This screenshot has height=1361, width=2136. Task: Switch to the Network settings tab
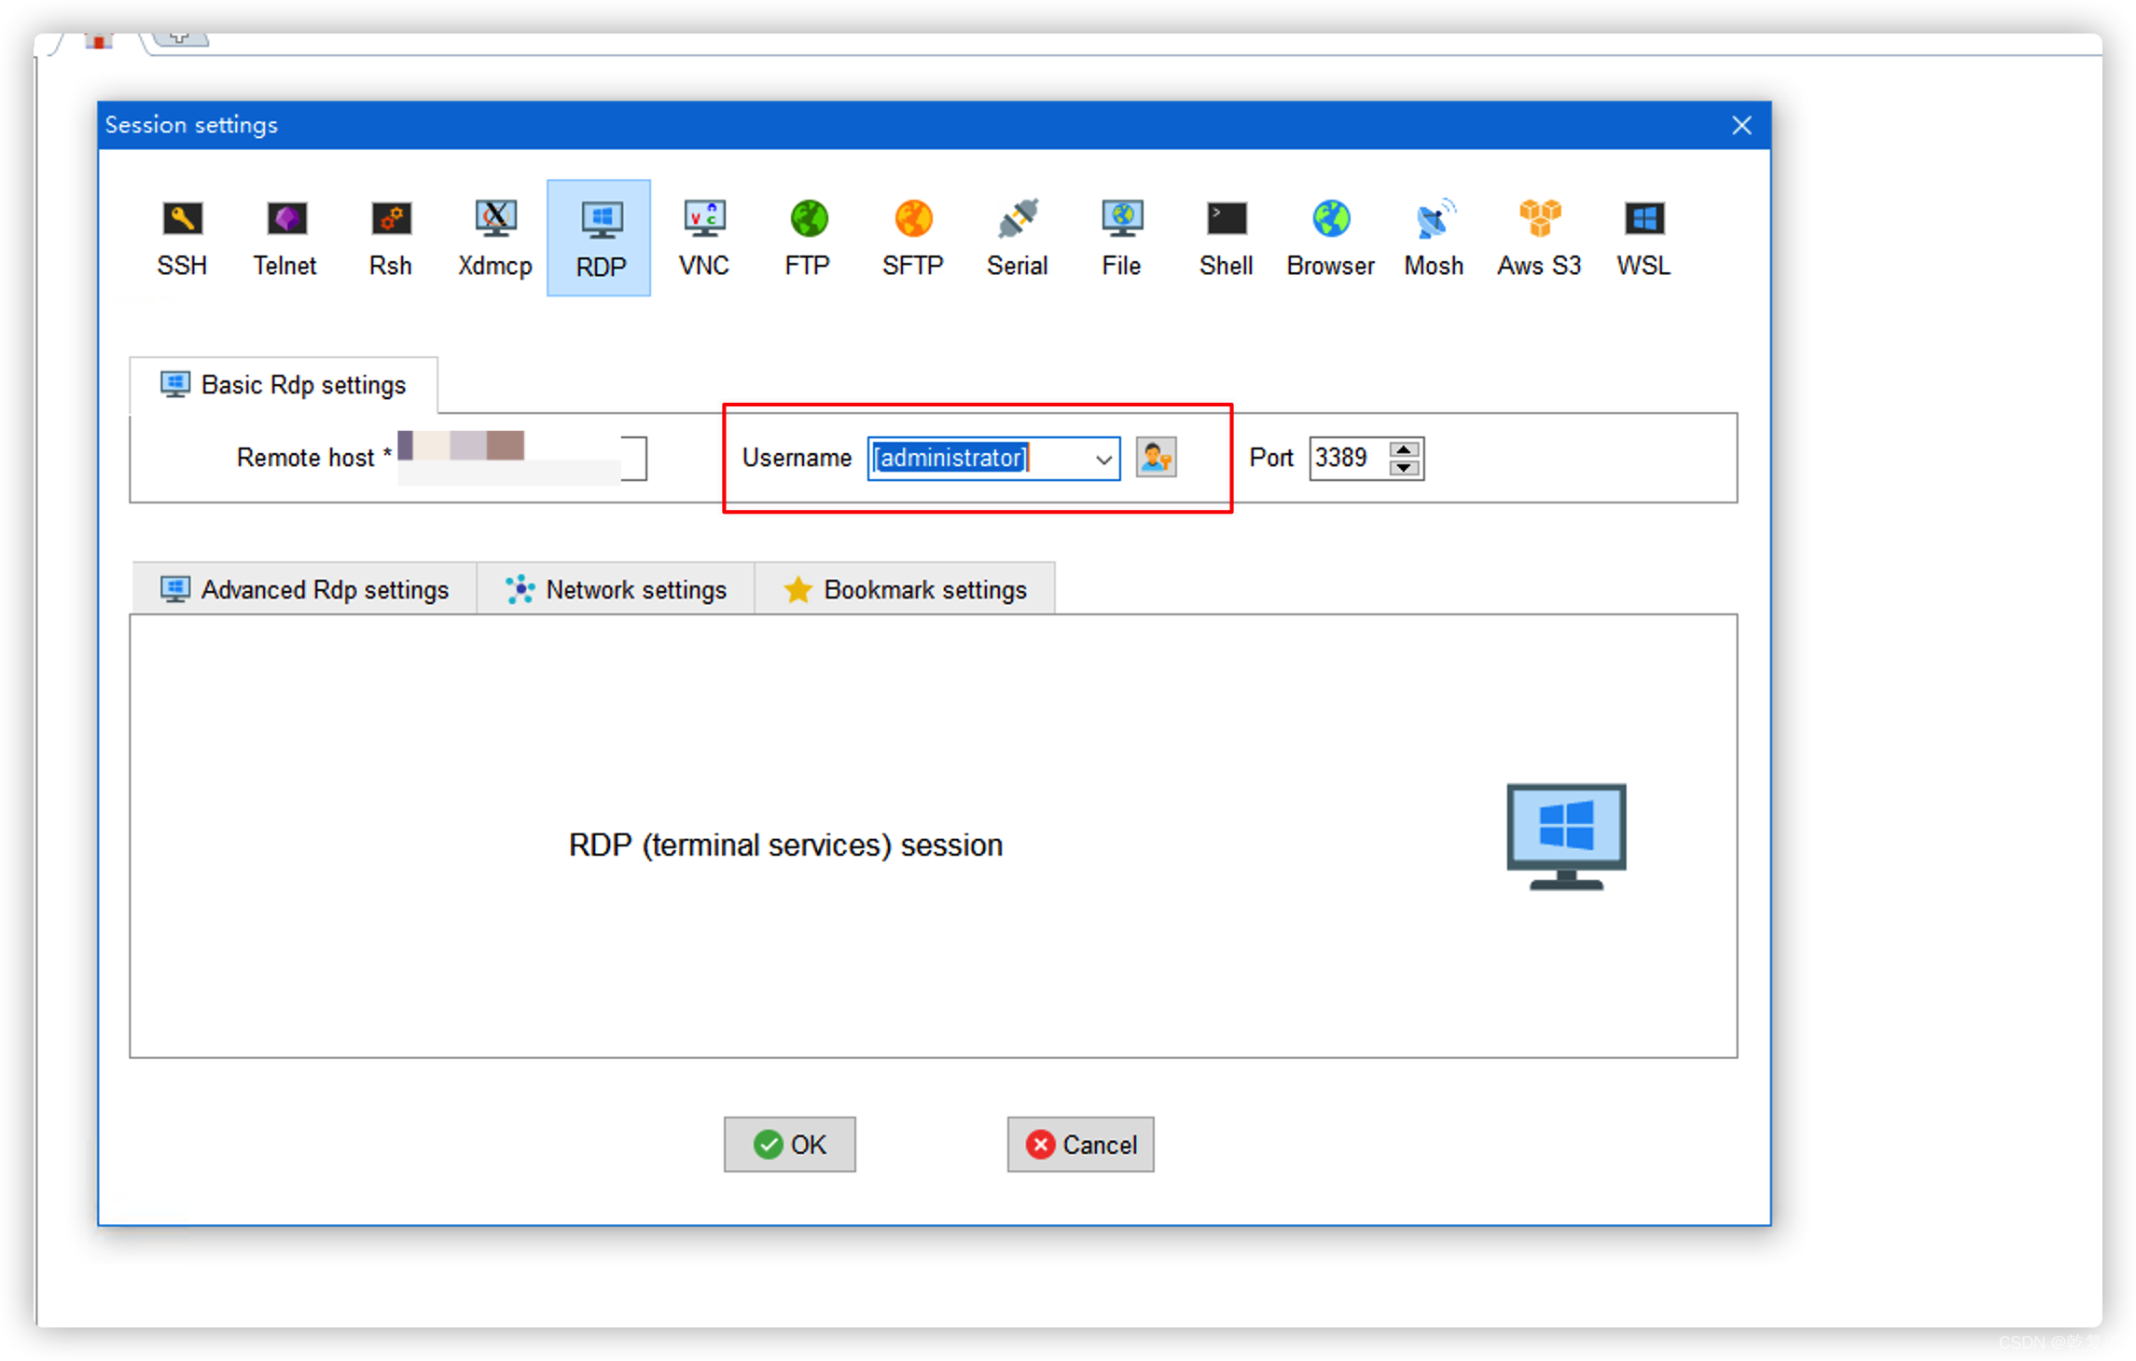(x=617, y=588)
